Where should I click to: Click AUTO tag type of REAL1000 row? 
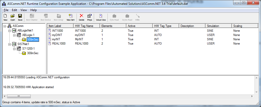[x=158, y=44]
